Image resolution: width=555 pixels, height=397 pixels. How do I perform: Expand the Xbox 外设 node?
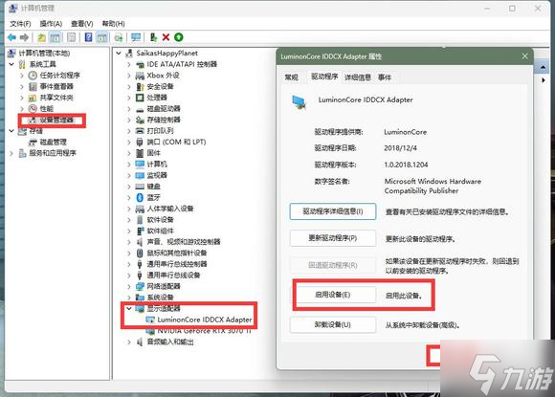point(129,76)
